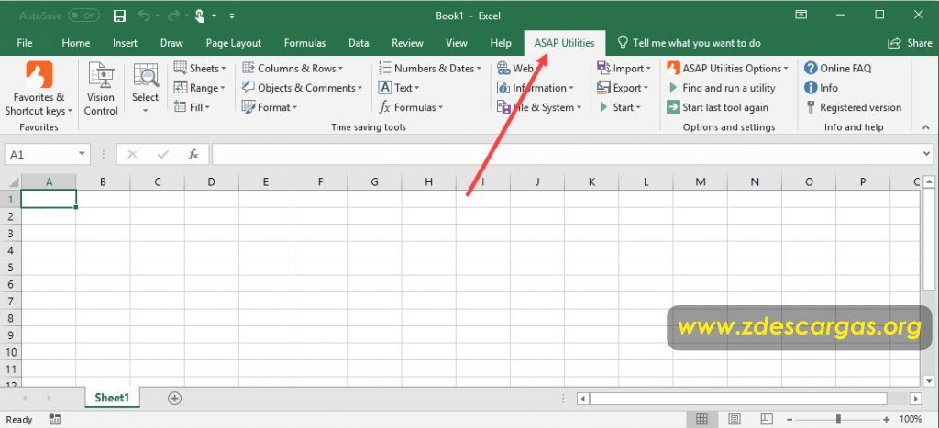Click the Undo icon
This screenshot has width=939, height=428.
[x=144, y=16]
